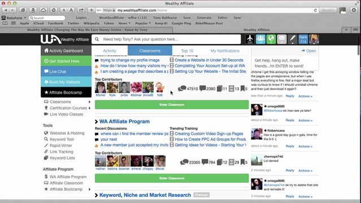This screenshot has height=203, width=361.
Task: Click Get Started Here sidebar button
Action: point(66,61)
